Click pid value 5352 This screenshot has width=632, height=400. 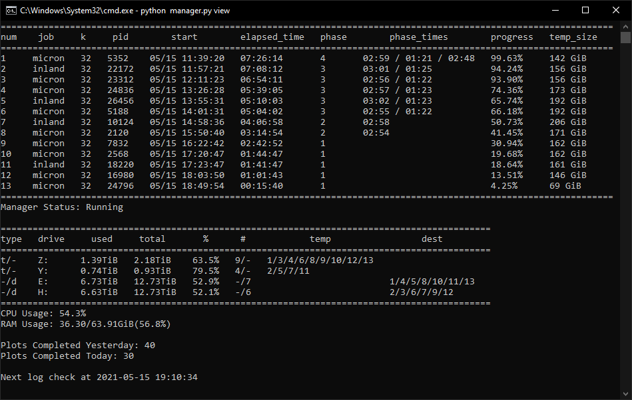pos(118,58)
